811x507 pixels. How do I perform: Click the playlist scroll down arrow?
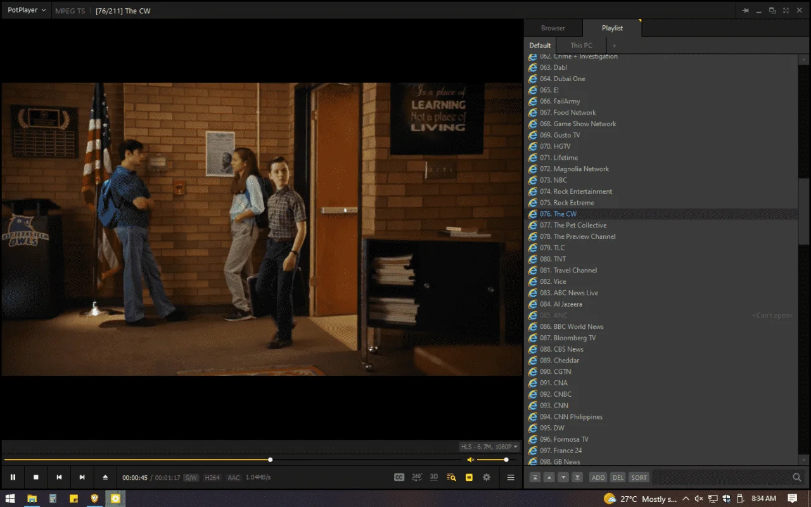coord(803,459)
